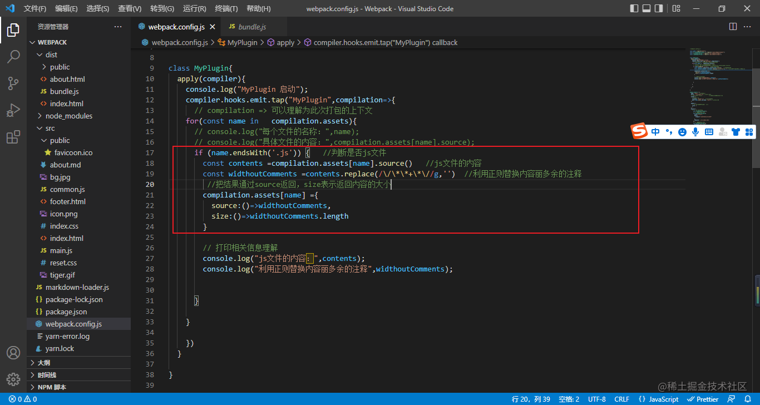The height and width of the screenshot is (405, 760).
Task: Close the webpack.config.js tab
Action: (x=213, y=27)
